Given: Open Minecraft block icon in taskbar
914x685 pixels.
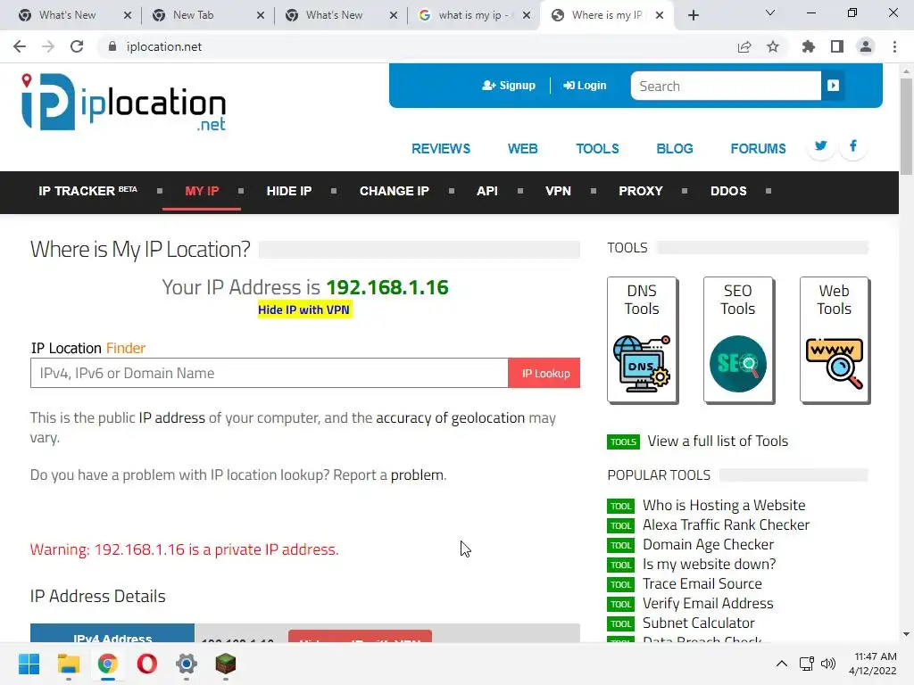Looking at the screenshot, I should coord(226,664).
